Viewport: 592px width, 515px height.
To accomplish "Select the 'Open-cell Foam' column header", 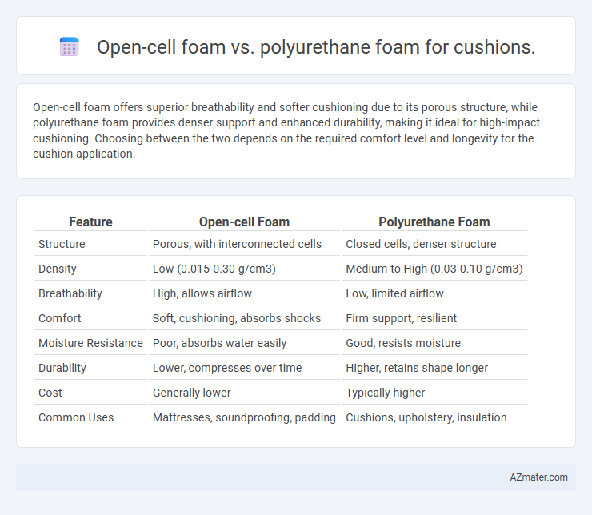I will [244, 222].
